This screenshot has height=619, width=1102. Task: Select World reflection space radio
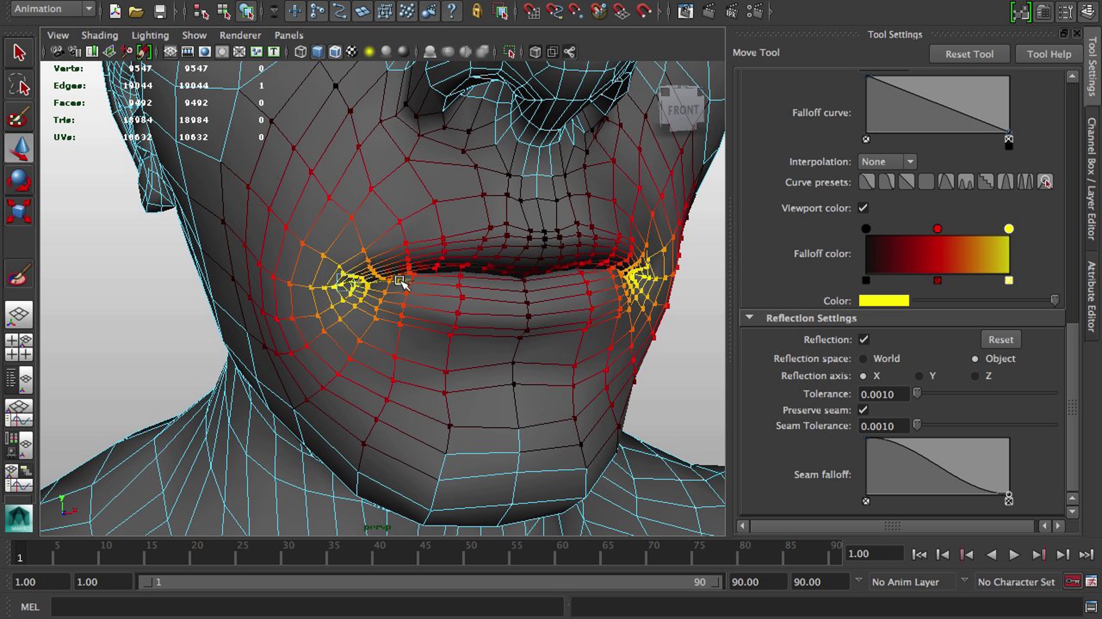pyautogui.click(x=863, y=359)
